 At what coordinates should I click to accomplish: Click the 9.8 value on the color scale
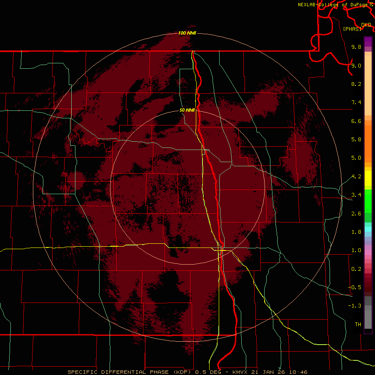tap(356, 47)
